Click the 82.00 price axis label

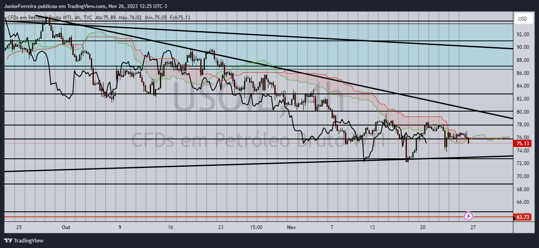pyautogui.click(x=523, y=99)
